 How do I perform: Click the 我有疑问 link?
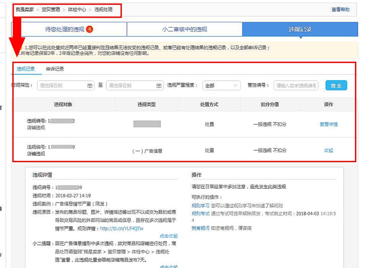pos(200,228)
